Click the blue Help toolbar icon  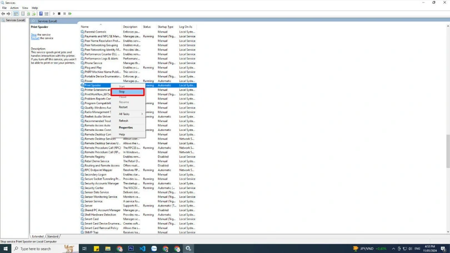pyautogui.click(x=41, y=13)
